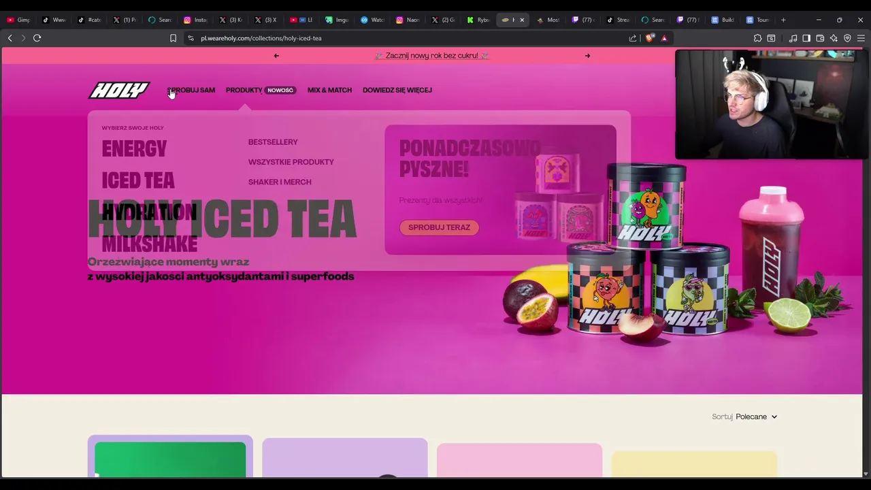Screen dimensions: 871x490
Task: Open the SPROBUJ SAM menu item
Action: point(191,90)
